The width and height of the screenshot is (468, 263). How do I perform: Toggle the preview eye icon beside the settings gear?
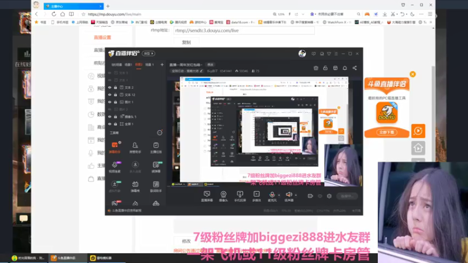point(320,196)
